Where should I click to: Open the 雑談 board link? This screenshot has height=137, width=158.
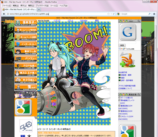tap(123, 78)
